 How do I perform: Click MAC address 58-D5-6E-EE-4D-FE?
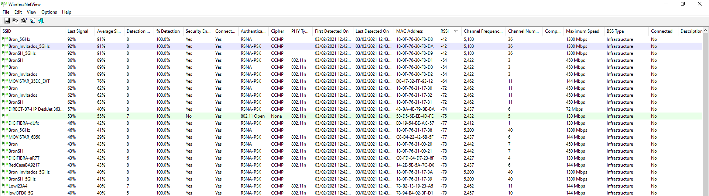415,116
